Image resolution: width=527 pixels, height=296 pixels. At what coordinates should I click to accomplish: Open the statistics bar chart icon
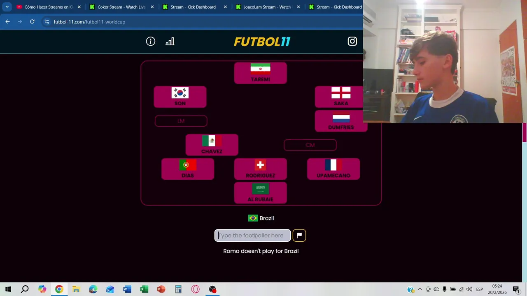(170, 42)
